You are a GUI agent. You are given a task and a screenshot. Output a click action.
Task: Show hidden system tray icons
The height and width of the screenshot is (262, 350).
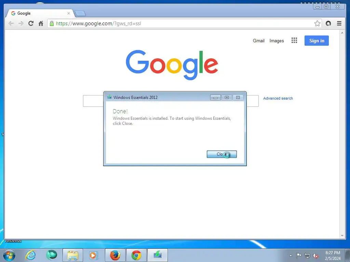coord(291,256)
